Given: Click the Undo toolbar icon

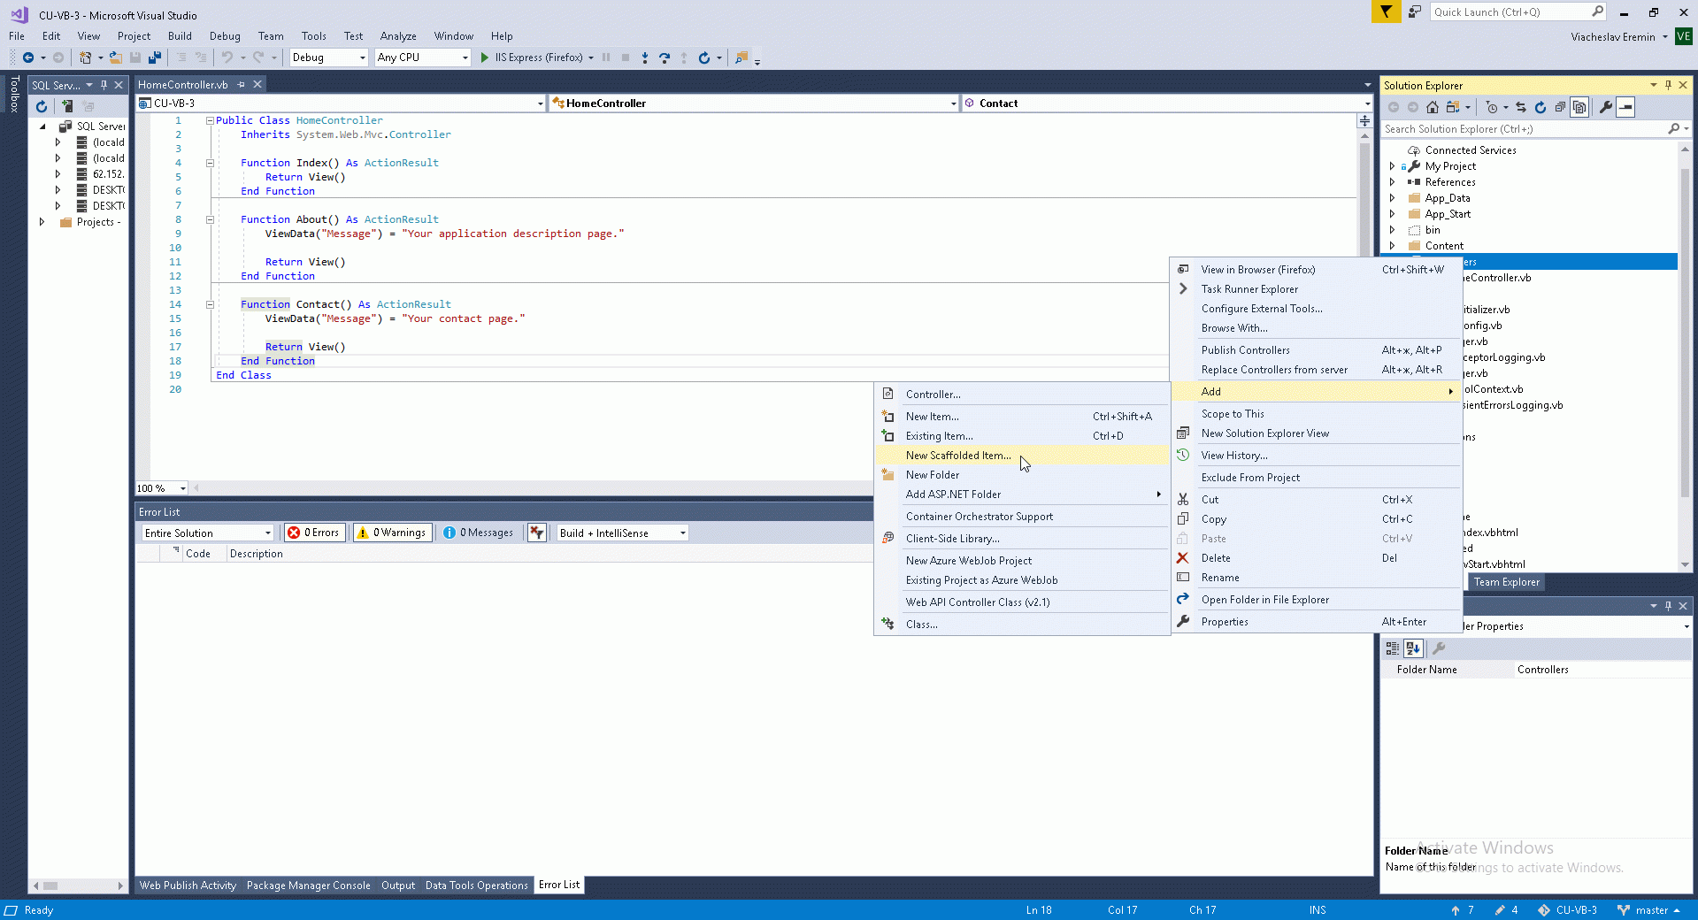Looking at the screenshot, I should click(x=227, y=57).
